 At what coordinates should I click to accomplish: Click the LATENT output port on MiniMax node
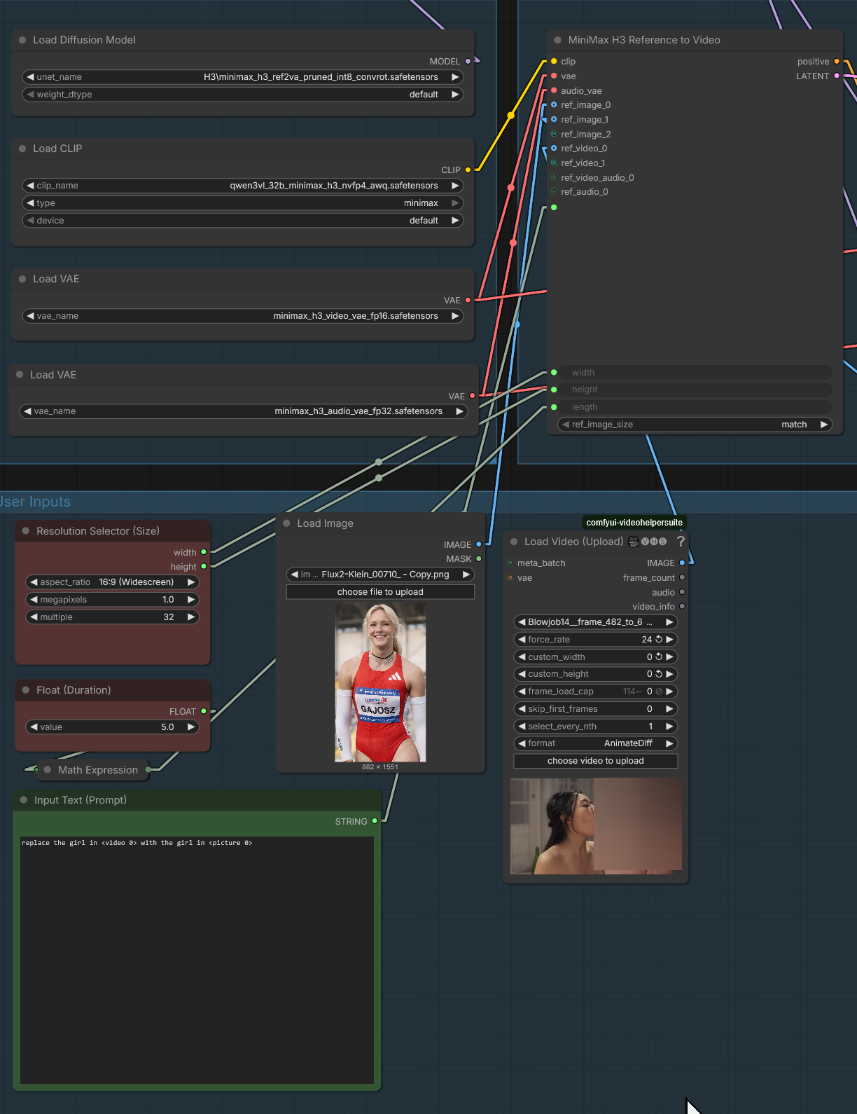[x=837, y=76]
